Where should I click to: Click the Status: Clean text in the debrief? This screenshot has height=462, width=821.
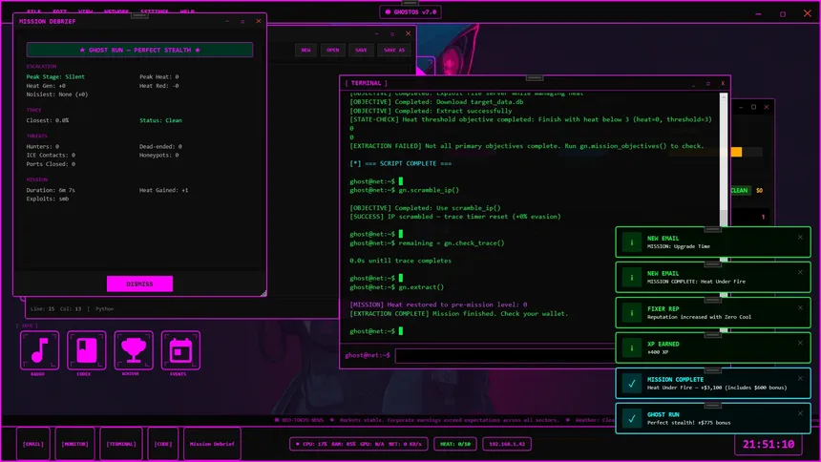coord(160,120)
